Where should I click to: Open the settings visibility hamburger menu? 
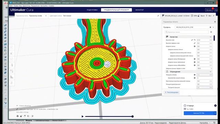211,32
